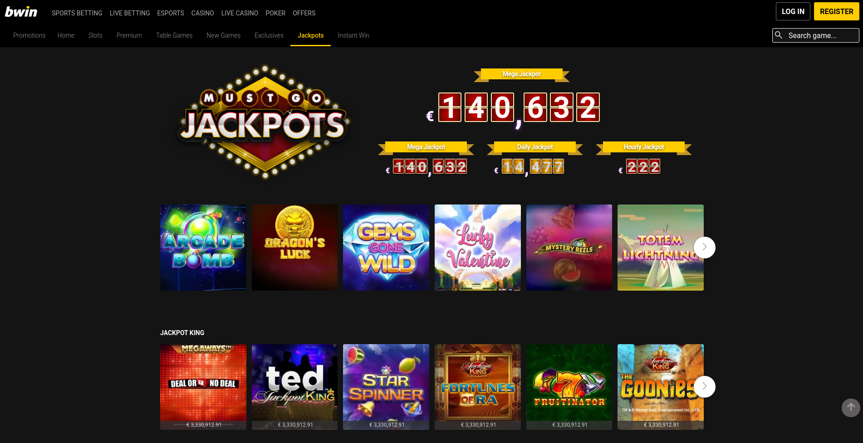The width and height of the screenshot is (863, 443).
Task: Click the search magnifier icon
Action: [779, 35]
